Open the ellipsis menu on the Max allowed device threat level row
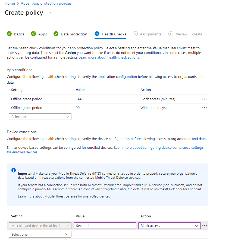Image resolution: width=229 pixels, height=252 pixels. click(205, 225)
